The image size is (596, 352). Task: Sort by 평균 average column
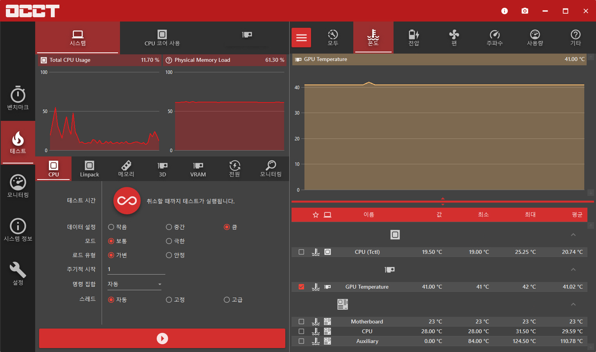click(577, 215)
